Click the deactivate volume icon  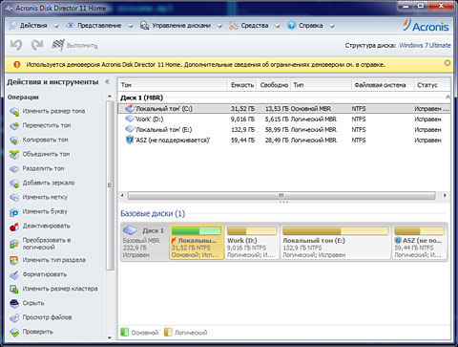[14, 227]
